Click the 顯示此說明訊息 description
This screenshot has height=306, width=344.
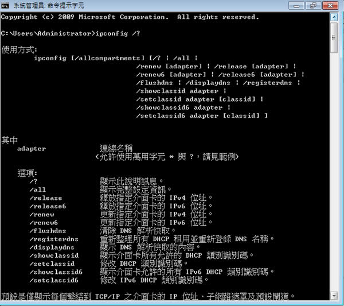(131, 181)
